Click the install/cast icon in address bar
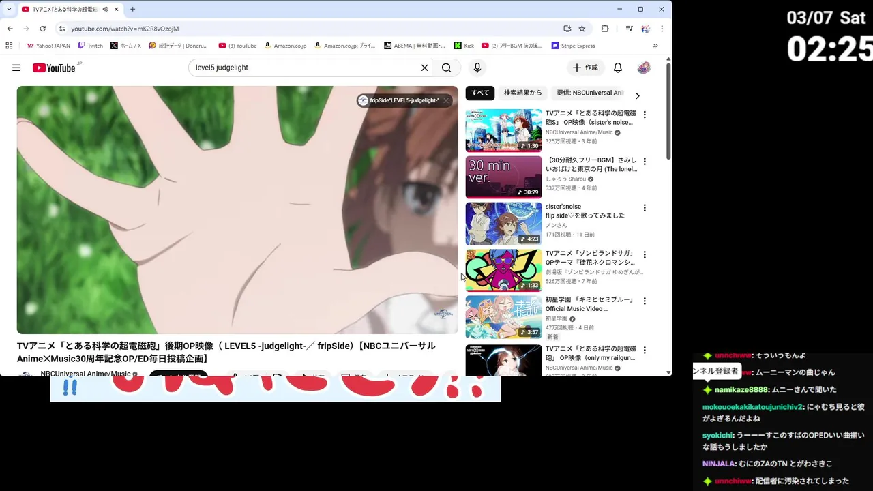Image resolution: width=873 pixels, height=491 pixels. [567, 29]
